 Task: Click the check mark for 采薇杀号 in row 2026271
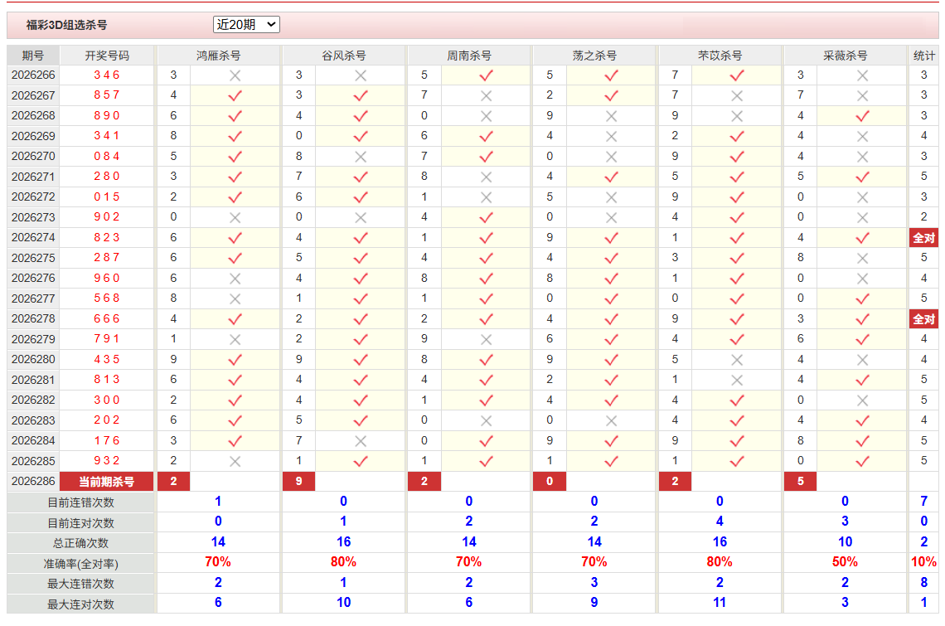click(x=862, y=177)
